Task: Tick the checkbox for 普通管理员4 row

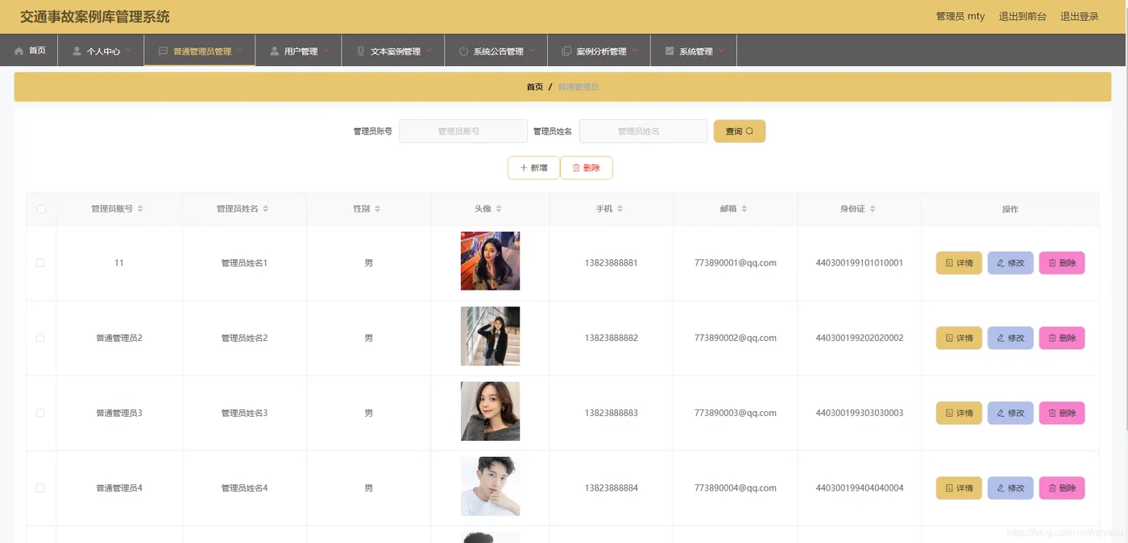Action: click(40, 488)
